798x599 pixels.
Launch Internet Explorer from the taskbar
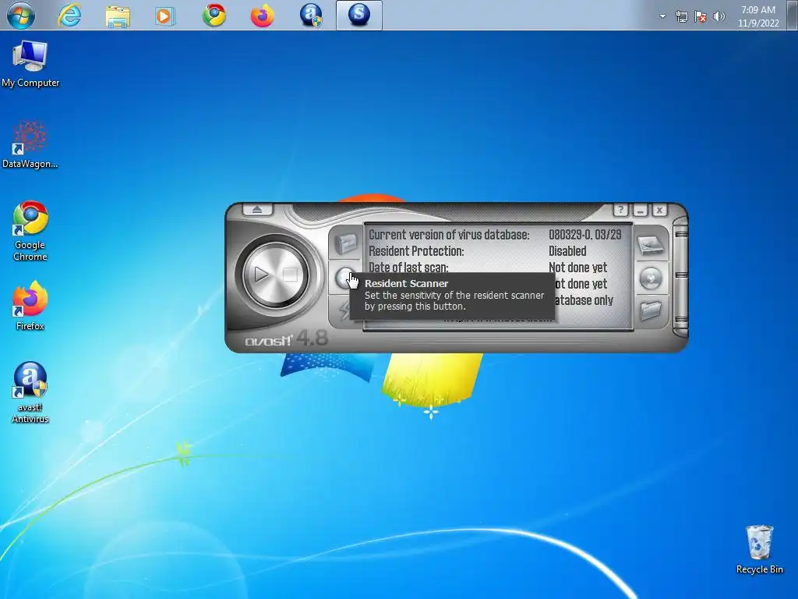pos(69,16)
